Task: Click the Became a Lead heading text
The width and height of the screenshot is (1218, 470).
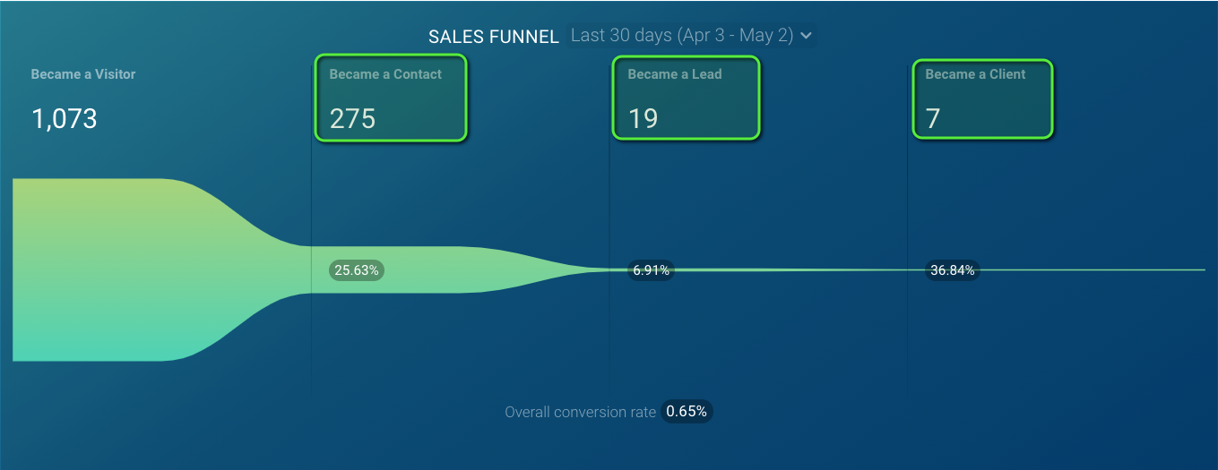Action: pyautogui.click(x=675, y=74)
